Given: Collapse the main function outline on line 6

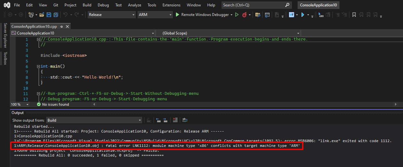Looking at the screenshot, I should [x=39, y=66].
